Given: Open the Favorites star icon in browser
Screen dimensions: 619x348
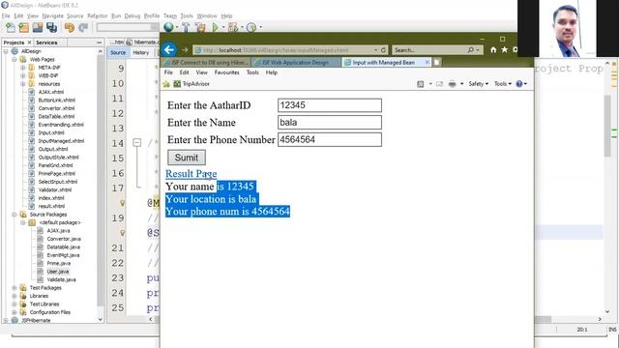Looking at the screenshot, I should click(505, 49).
